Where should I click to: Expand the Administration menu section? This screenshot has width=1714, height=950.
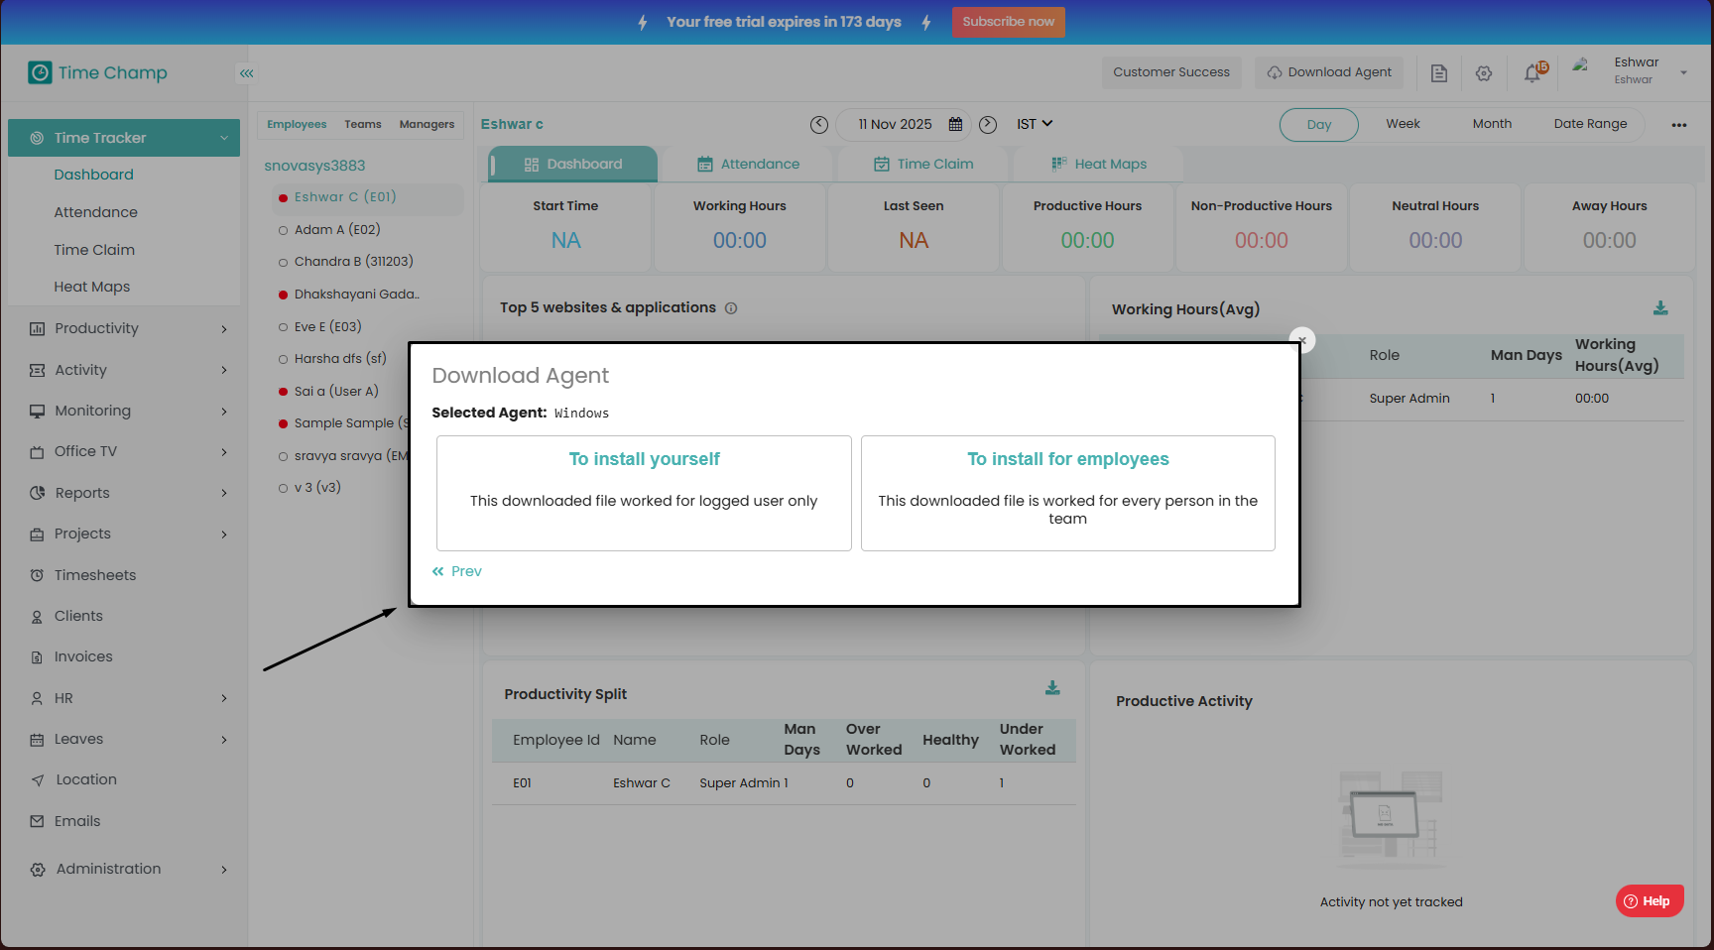pyautogui.click(x=129, y=869)
